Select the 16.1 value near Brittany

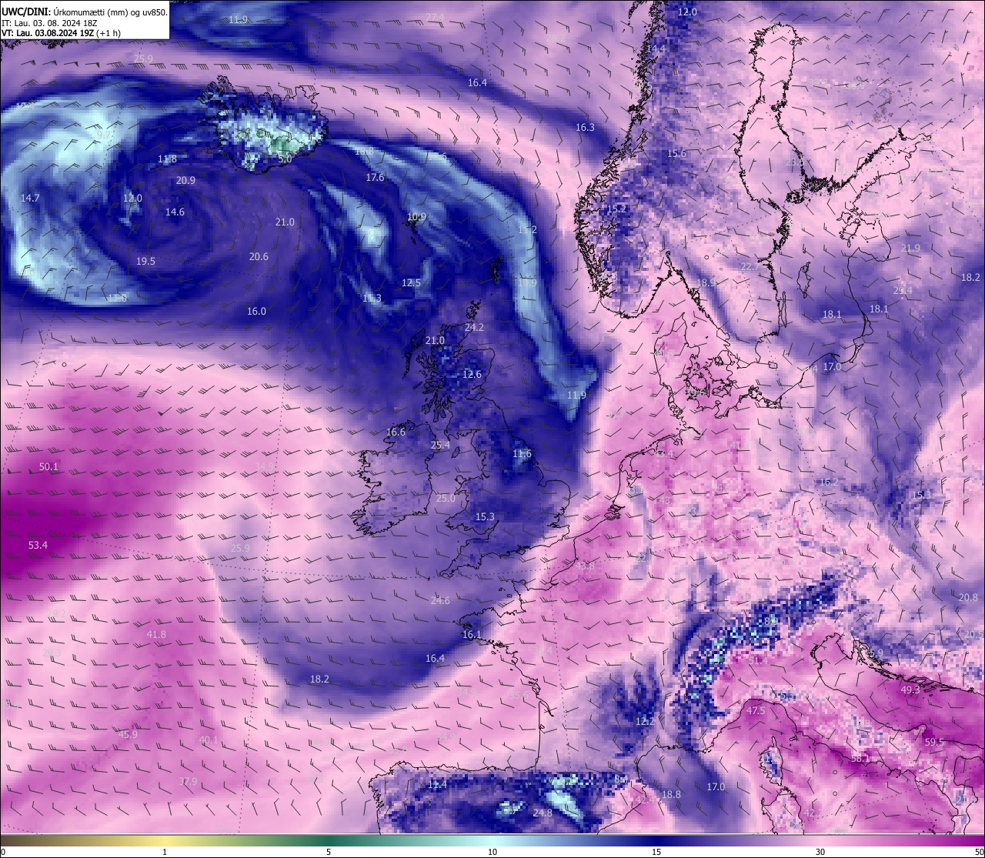pos(472,635)
